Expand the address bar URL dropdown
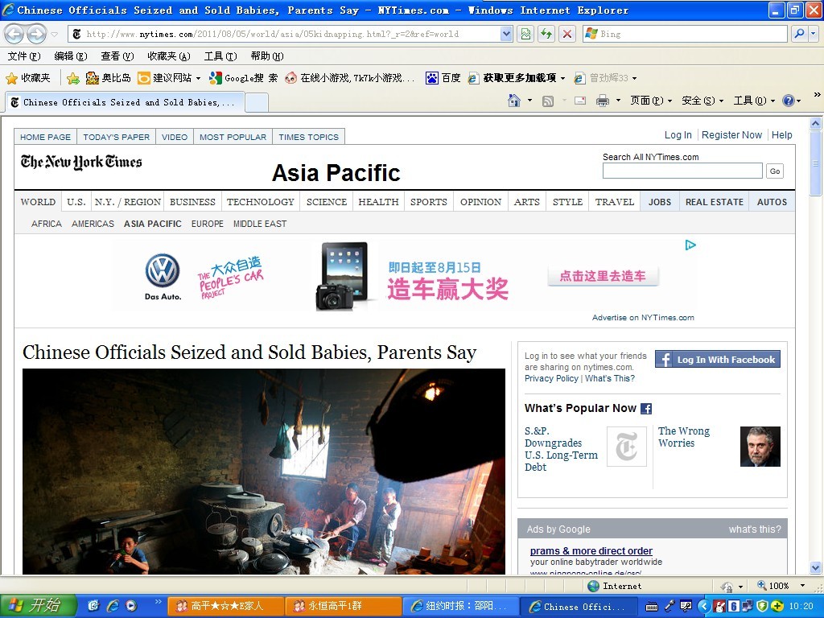 coord(506,34)
